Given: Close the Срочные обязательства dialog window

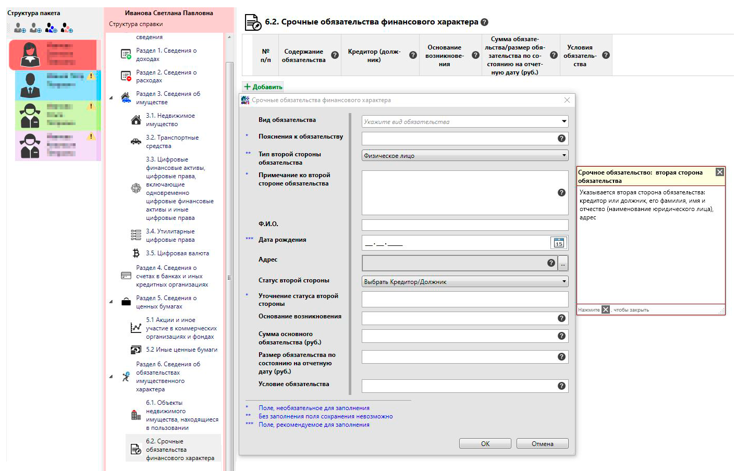Looking at the screenshot, I should tap(567, 100).
